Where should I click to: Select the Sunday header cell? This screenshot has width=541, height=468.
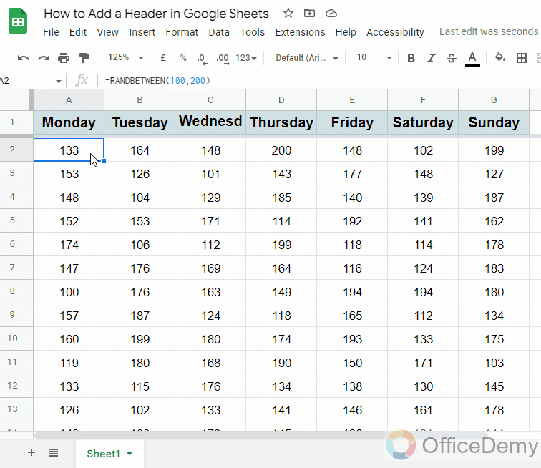tap(494, 122)
